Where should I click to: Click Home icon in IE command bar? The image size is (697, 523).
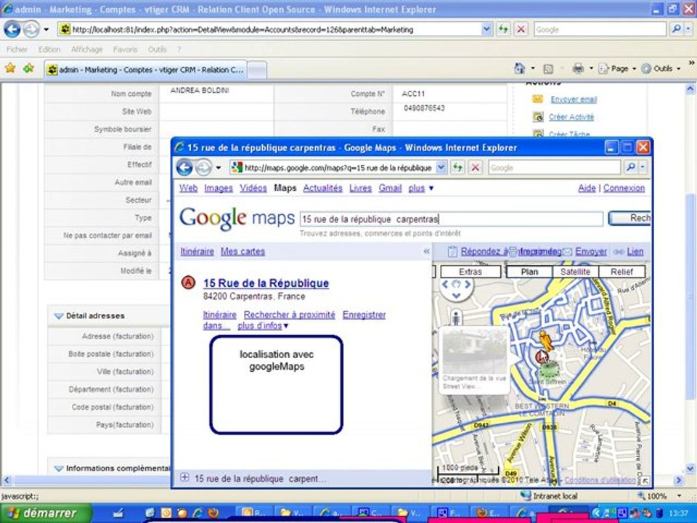pos(519,68)
